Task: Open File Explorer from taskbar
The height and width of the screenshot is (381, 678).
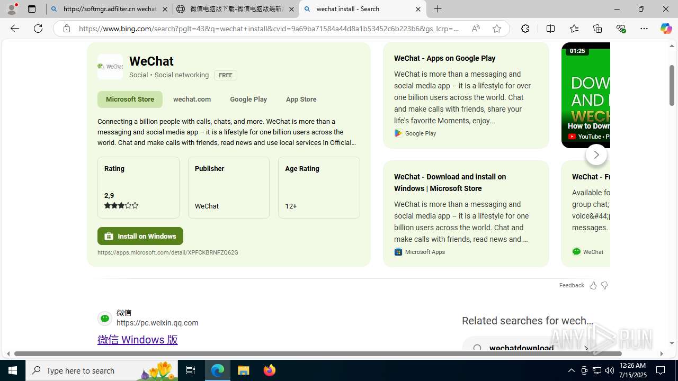Action: tap(244, 370)
